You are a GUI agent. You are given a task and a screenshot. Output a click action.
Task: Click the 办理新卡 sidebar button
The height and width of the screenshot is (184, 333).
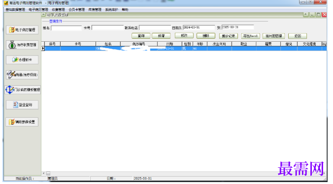22,60
